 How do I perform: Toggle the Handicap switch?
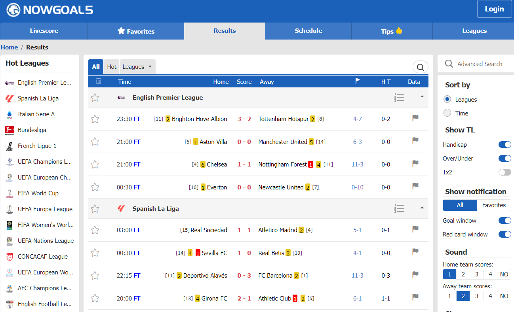[504, 145]
